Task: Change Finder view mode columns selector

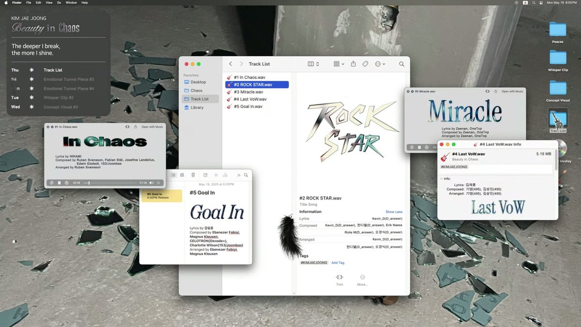Action: [x=313, y=64]
